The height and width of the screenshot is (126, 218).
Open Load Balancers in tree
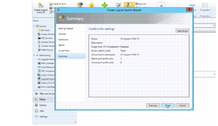pos(46,67)
